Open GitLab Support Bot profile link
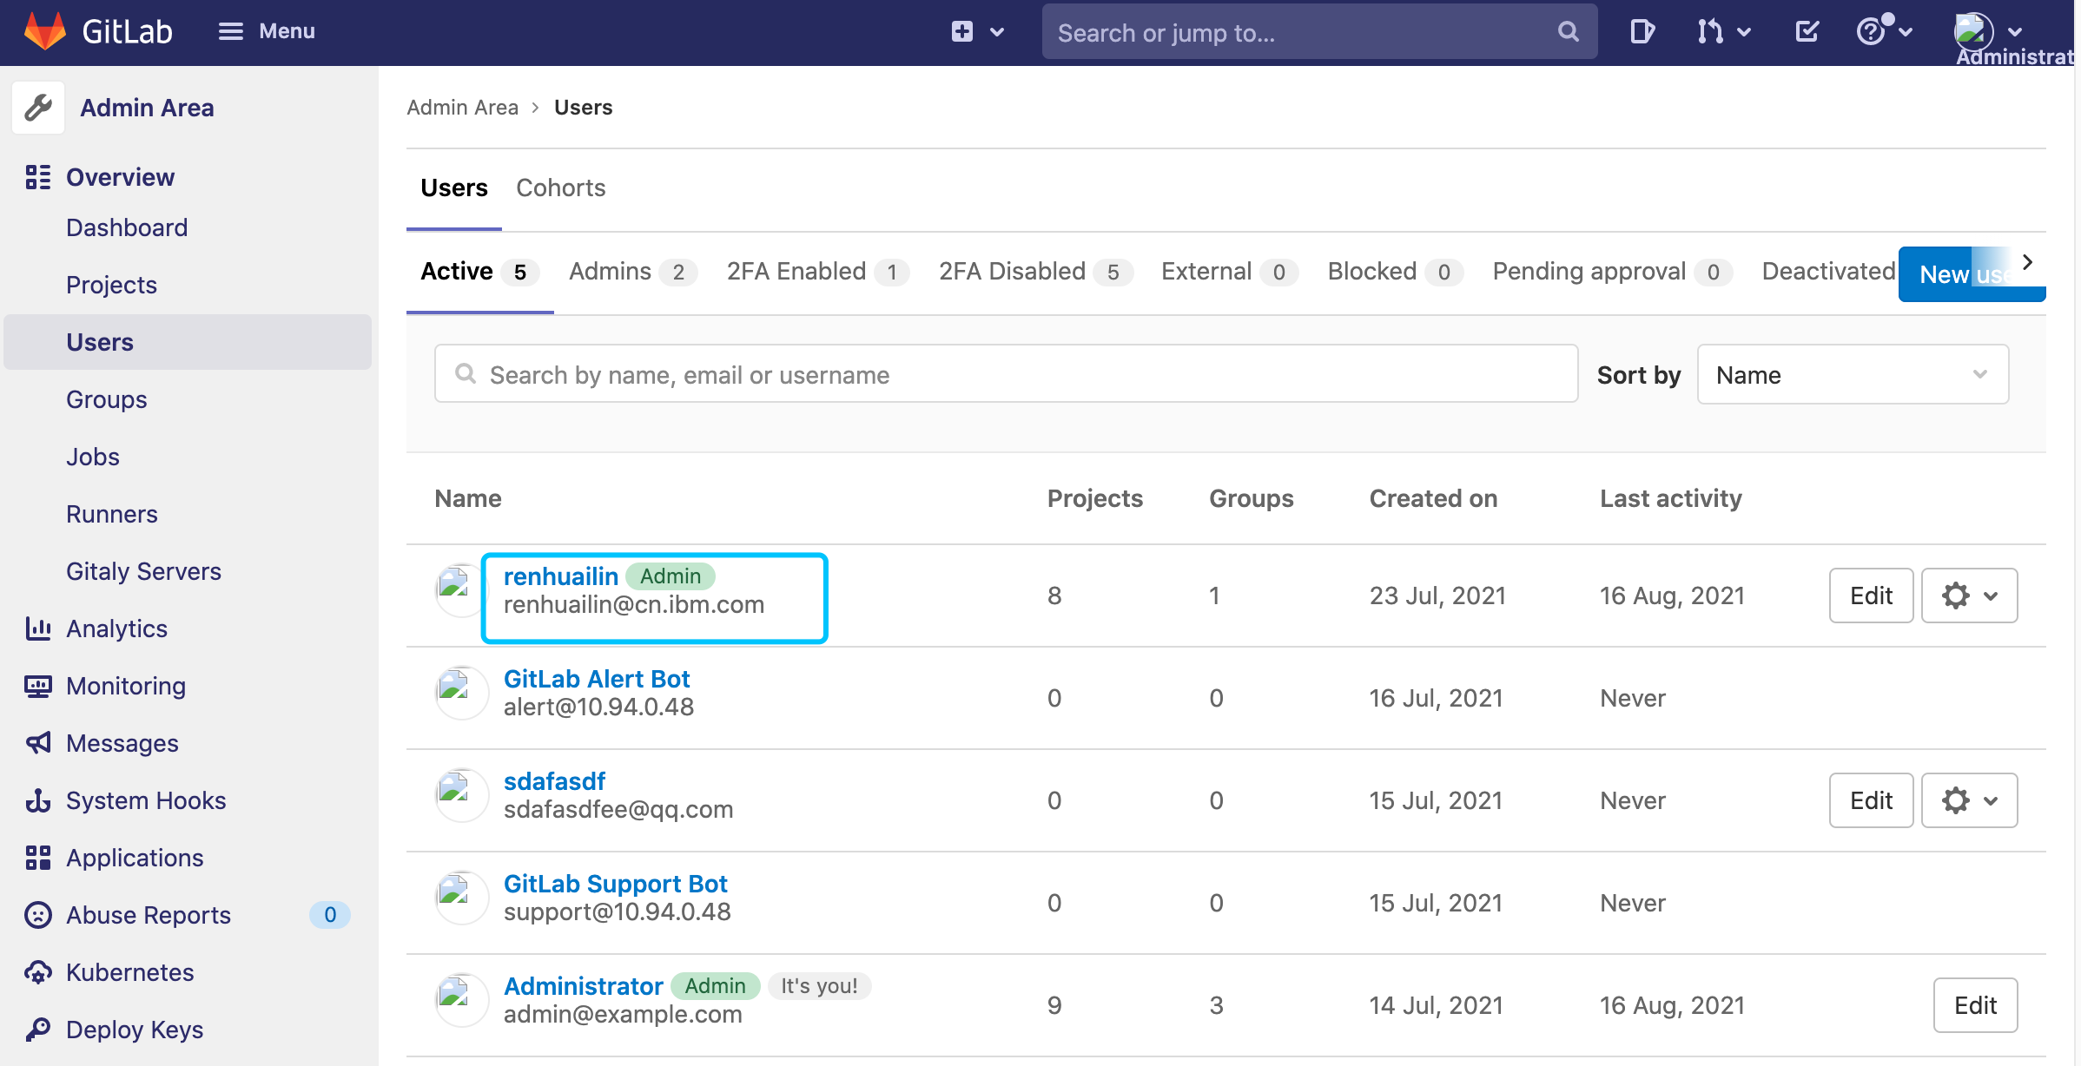This screenshot has height=1066, width=2081. [x=615, y=884]
